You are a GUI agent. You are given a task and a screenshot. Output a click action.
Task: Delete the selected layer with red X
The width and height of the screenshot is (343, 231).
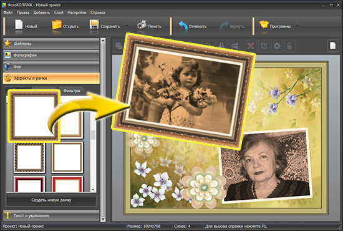(x=251, y=46)
